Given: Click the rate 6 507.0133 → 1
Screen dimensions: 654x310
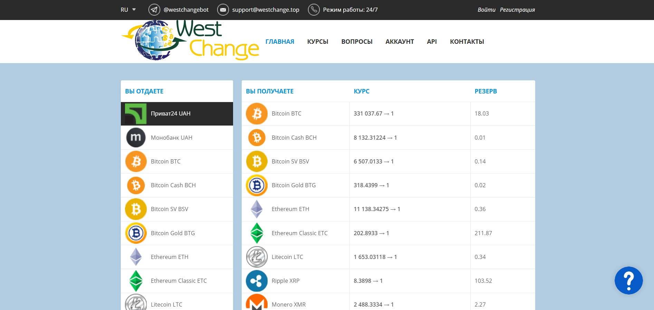Looking at the screenshot, I should 374,161.
